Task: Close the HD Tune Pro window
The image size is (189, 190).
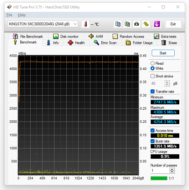Action: coord(178,7)
